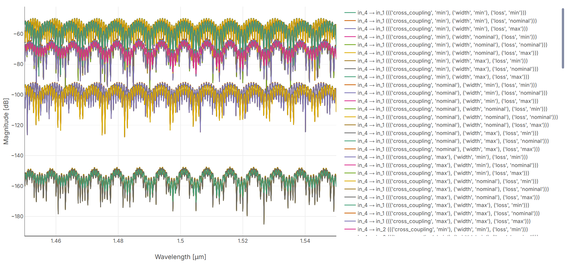Click line swatch for in_4→in_1 nominal, min, max
The height and width of the screenshot is (263, 568).
tap(350, 101)
